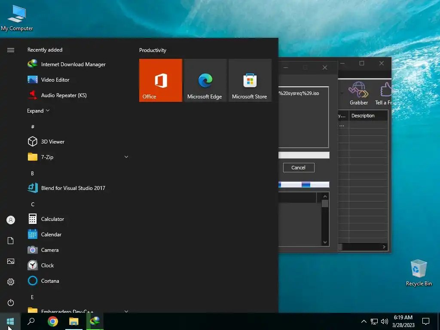Click the Office tile

coord(161,80)
